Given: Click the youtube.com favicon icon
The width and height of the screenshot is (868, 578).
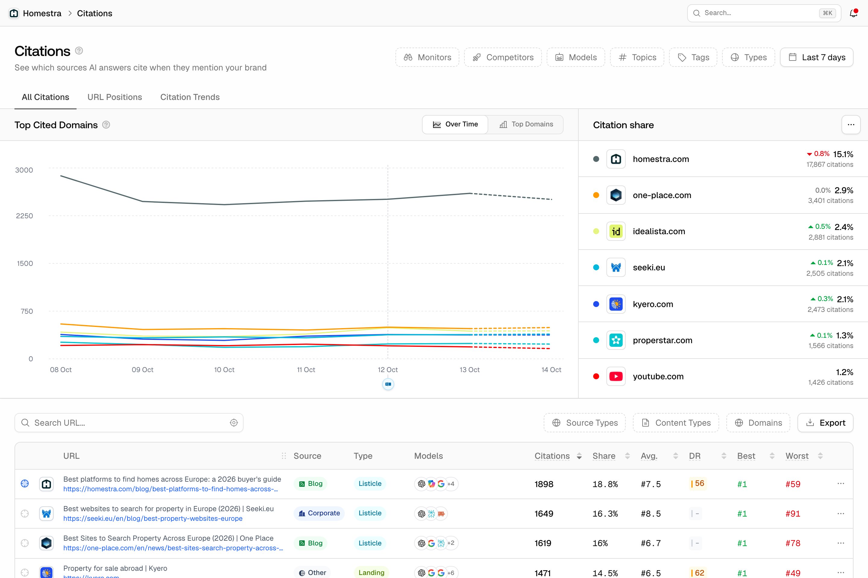Looking at the screenshot, I should click(x=616, y=376).
